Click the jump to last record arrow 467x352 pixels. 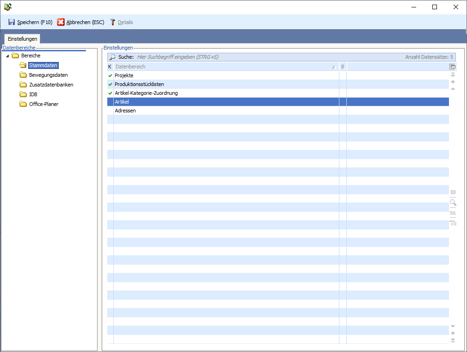(453, 340)
